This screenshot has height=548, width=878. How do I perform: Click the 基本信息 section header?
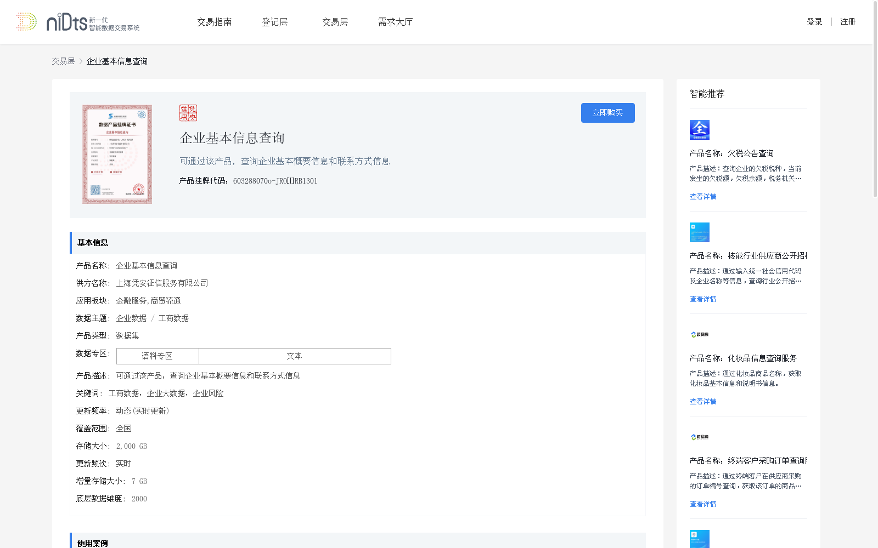tap(358, 243)
